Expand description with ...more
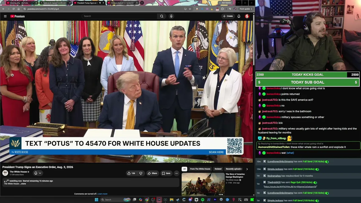The image size is (361, 203). click(x=23, y=184)
